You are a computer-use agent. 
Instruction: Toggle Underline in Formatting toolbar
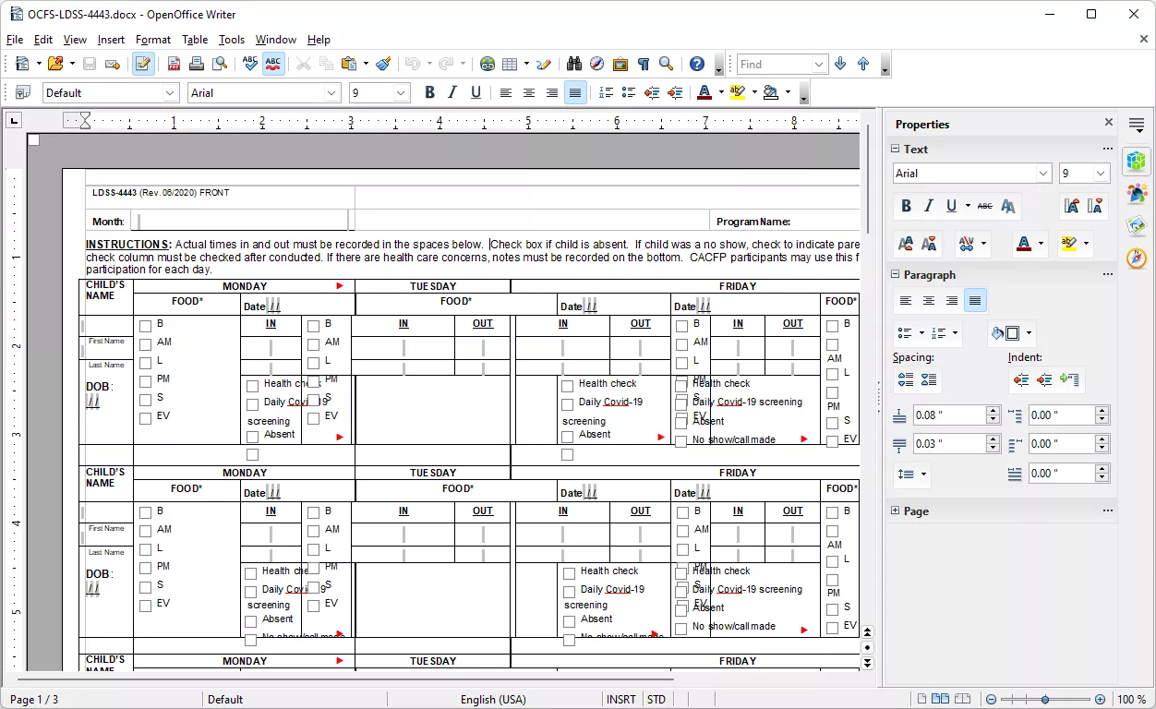click(476, 92)
